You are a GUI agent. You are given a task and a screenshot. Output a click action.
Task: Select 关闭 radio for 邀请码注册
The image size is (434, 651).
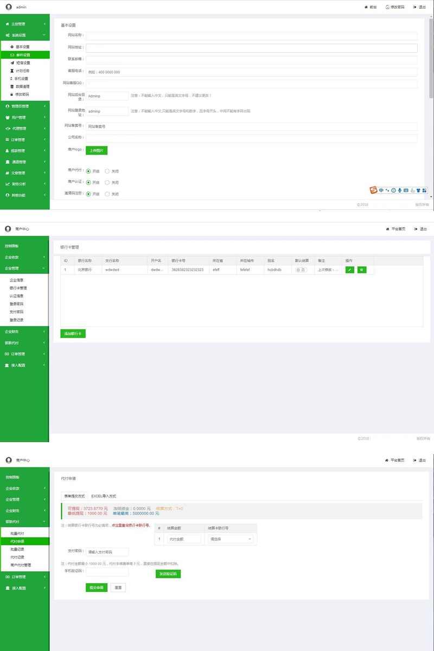pyautogui.click(x=107, y=194)
